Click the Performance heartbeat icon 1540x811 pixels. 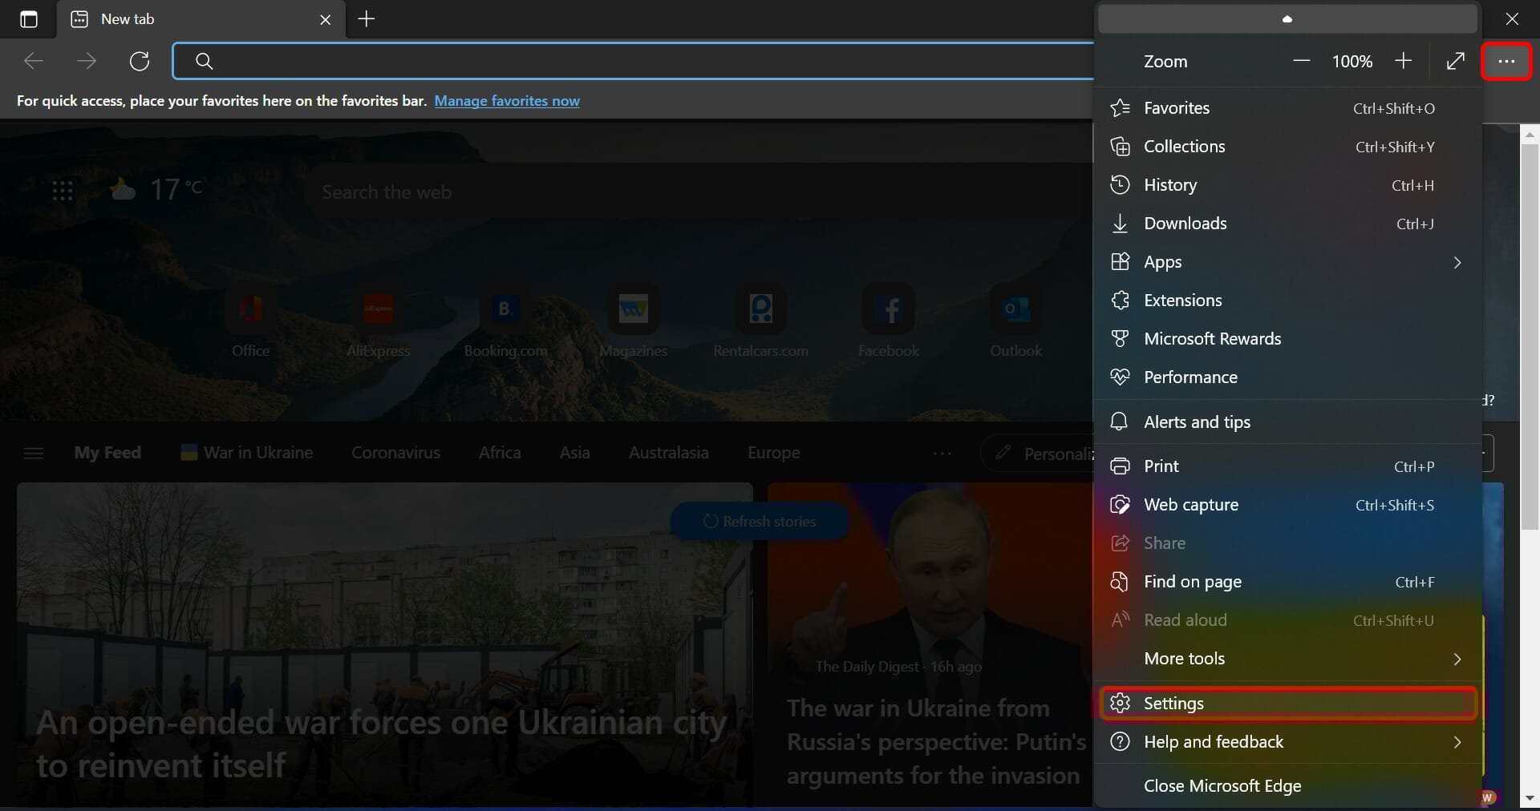[1120, 377]
